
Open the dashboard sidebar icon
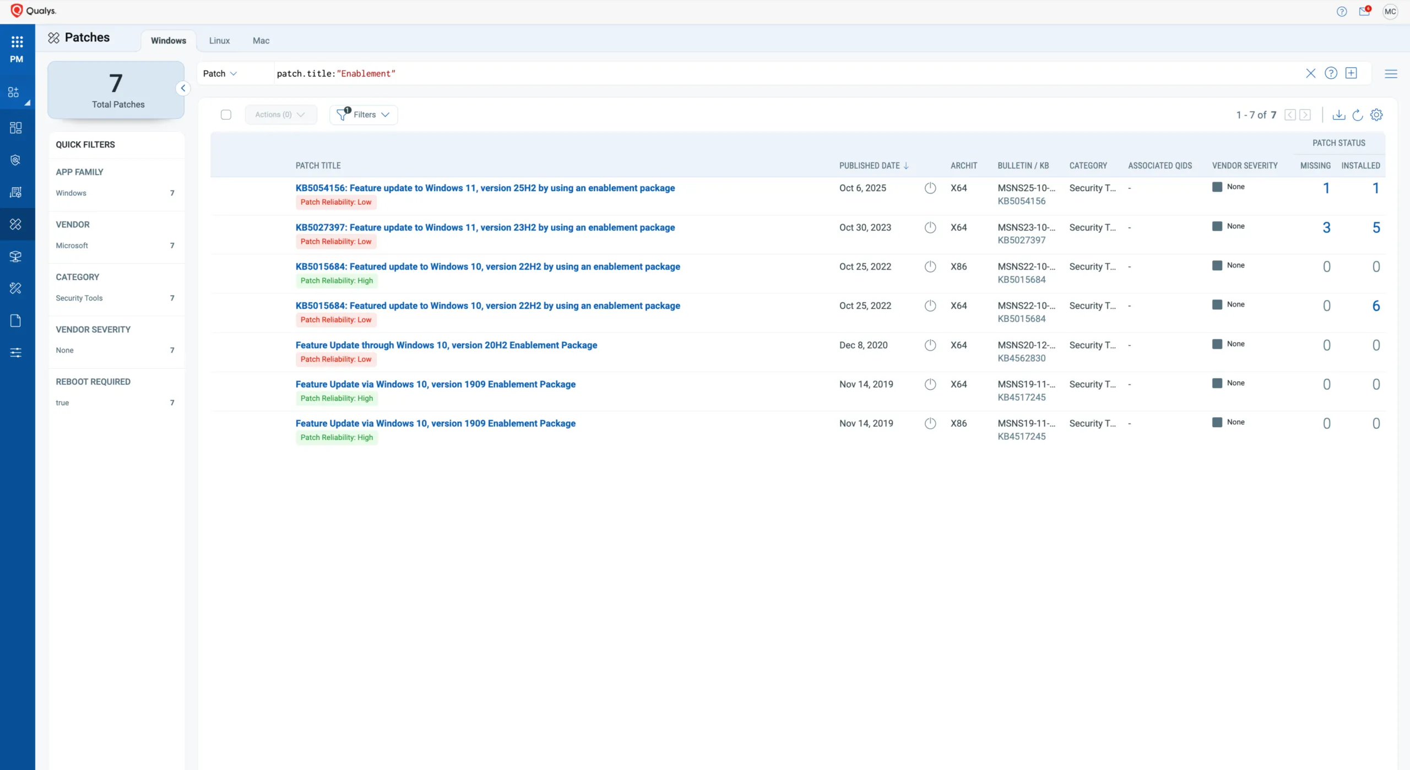tap(15, 128)
